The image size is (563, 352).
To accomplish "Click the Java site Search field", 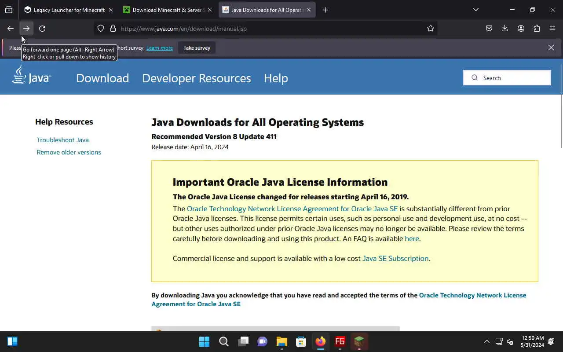I will (x=507, y=78).
